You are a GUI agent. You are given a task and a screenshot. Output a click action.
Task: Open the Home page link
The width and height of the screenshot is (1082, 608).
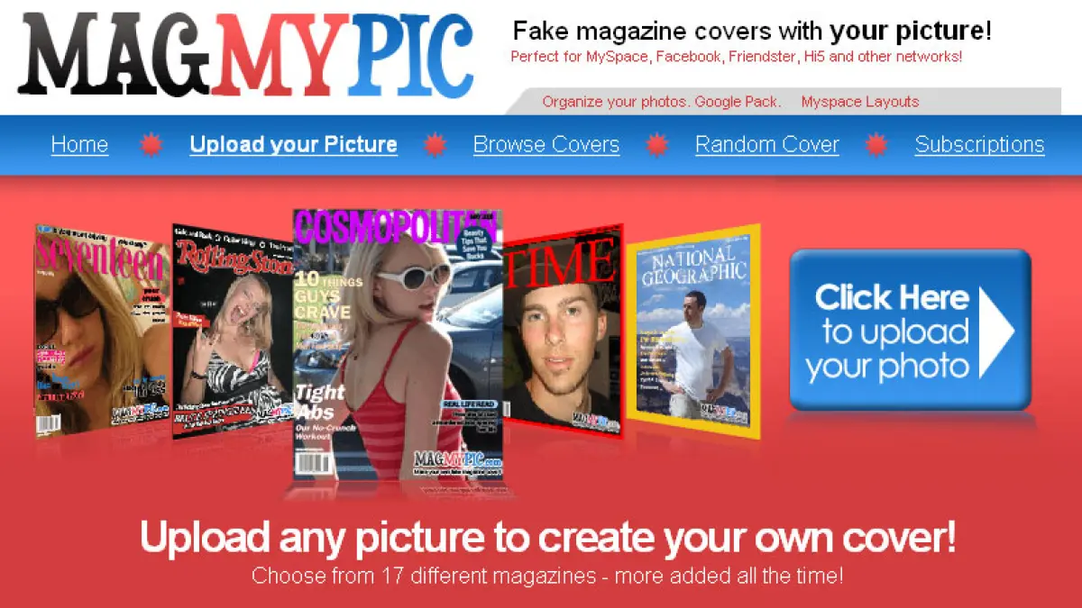click(79, 145)
